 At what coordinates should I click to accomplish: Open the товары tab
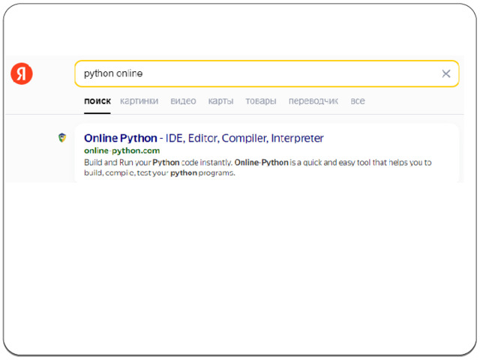coord(261,101)
